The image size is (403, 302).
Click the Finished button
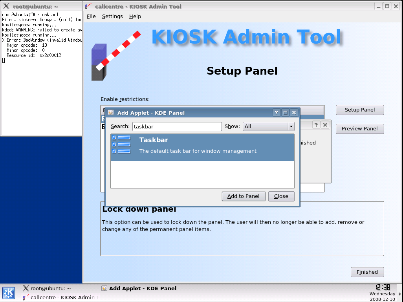click(367, 272)
